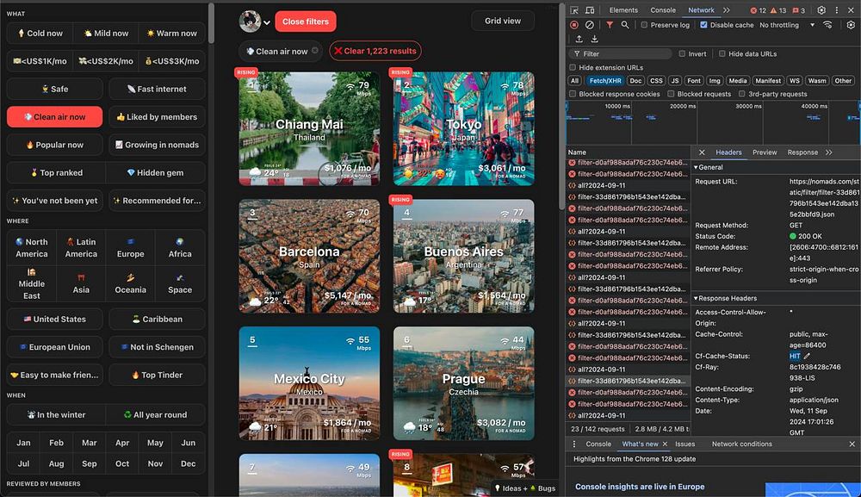Clear the network log
The width and height of the screenshot is (861, 497).
click(590, 25)
